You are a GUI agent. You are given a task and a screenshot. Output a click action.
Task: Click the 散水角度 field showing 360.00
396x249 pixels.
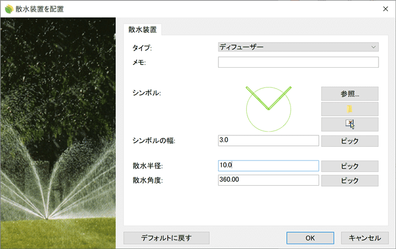269,180
